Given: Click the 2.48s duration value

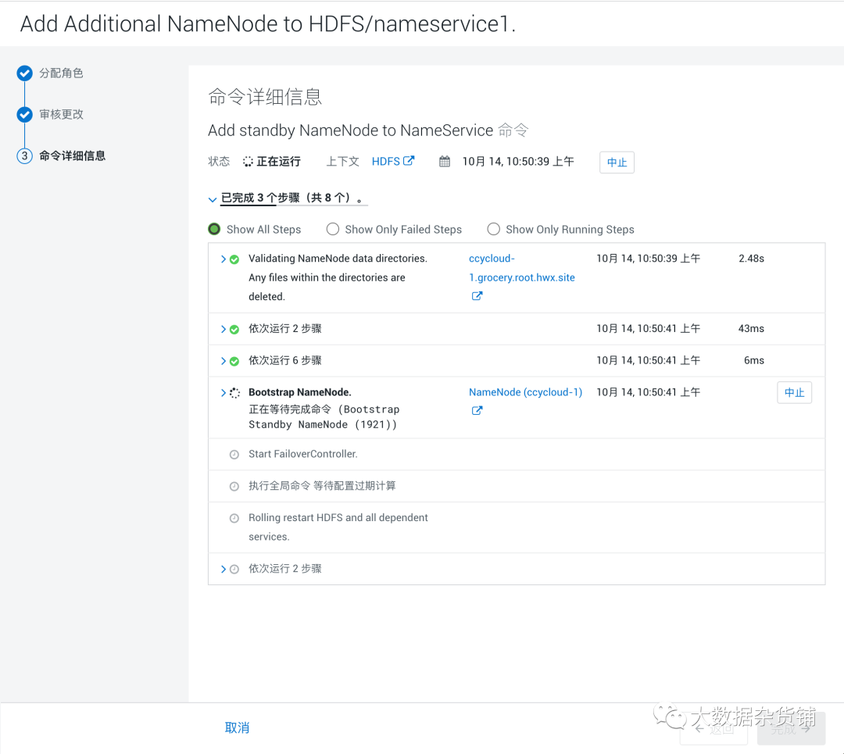Looking at the screenshot, I should 752,259.
